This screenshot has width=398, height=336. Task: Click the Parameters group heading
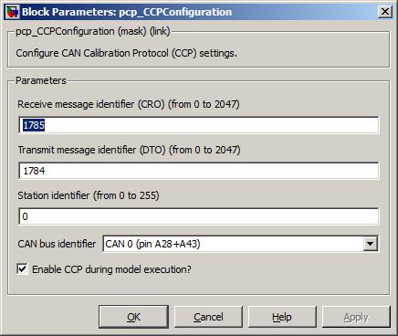click(41, 80)
